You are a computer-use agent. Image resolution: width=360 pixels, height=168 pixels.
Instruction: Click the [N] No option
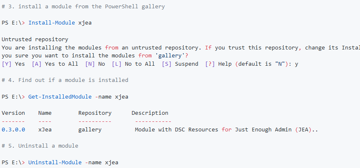[95, 64]
